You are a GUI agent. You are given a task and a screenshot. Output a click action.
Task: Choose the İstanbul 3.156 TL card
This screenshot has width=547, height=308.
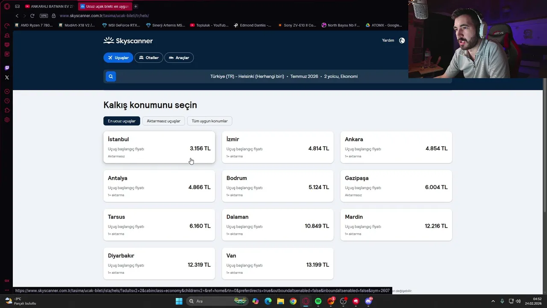click(159, 147)
